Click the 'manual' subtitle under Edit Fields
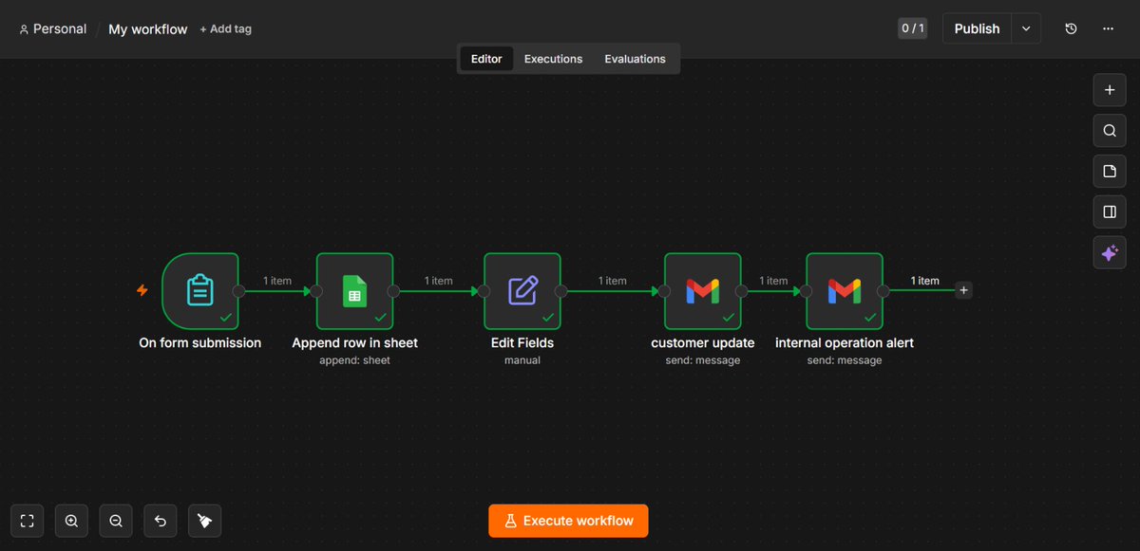 [522, 360]
